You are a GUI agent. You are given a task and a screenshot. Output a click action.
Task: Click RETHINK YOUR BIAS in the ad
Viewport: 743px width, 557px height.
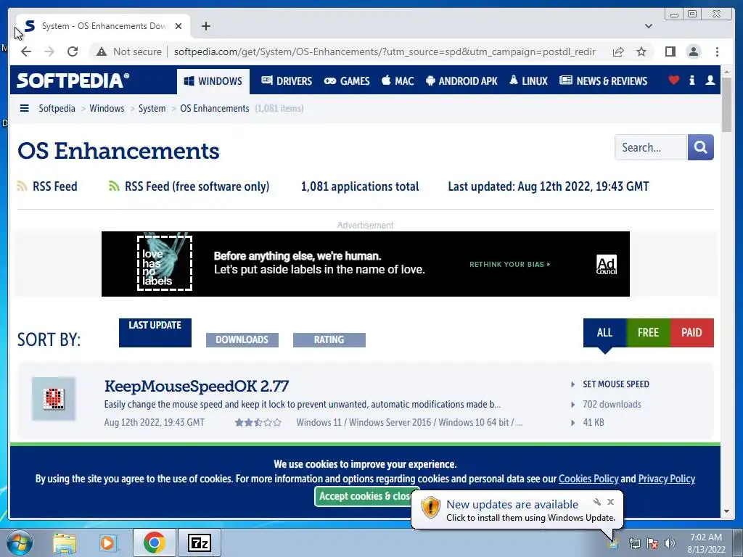coord(510,264)
